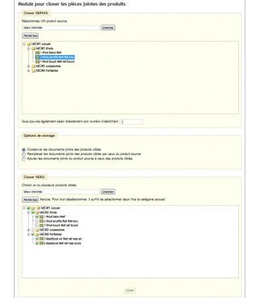Image resolution: width=260 pixels, height=298 pixels.
Task: Select 'IdC#4 Portables' label in source tree
Action: 46,70
